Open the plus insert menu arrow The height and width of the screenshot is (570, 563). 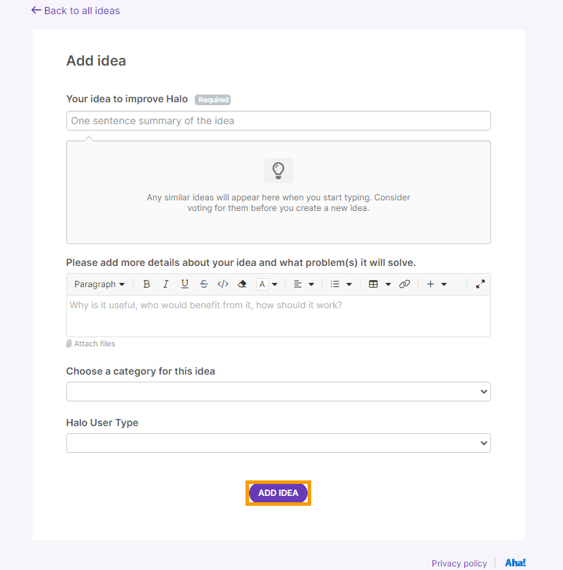(x=444, y=284)
